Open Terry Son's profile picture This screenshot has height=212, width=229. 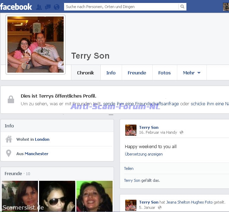pyautogui.click(x=36, y=45)
